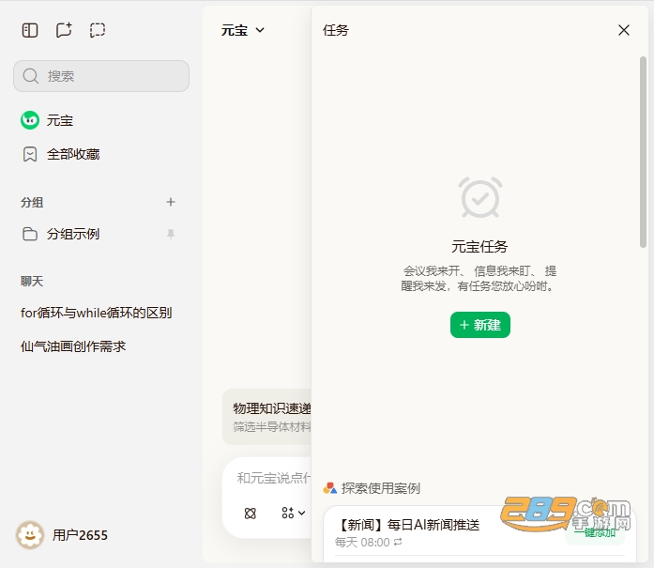
Task: Click the bookmark icon beside 全部收藏
Action: (x=30, y=154)
